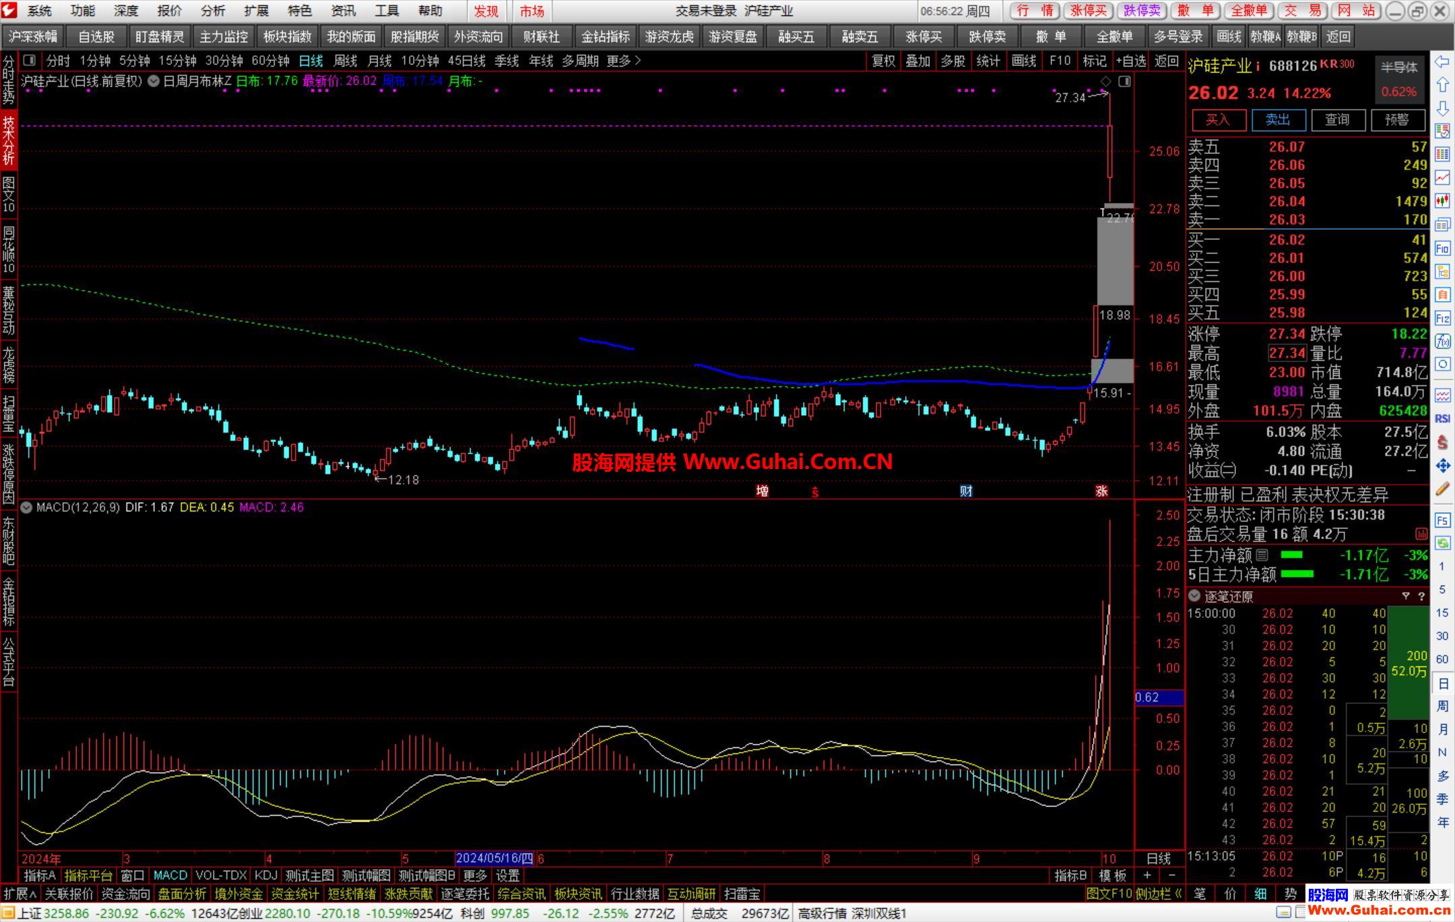
Task: Click the green 主力净额 bar indicator
Action: point(1291,555)
